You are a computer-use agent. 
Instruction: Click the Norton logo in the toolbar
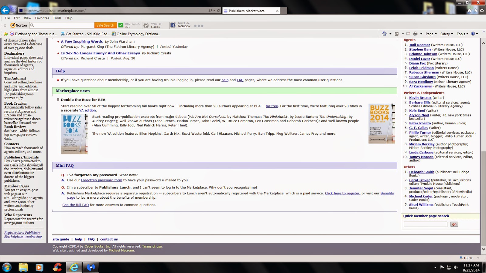click(19, 25)
